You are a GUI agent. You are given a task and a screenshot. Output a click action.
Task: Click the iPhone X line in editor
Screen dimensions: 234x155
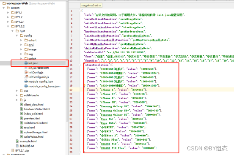point(116,90)
